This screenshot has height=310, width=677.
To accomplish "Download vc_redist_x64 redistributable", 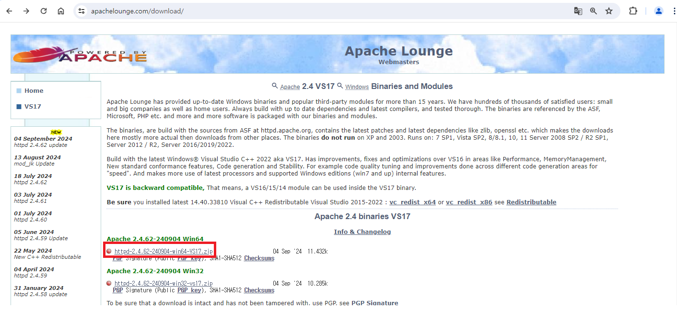I will point(412,202).
